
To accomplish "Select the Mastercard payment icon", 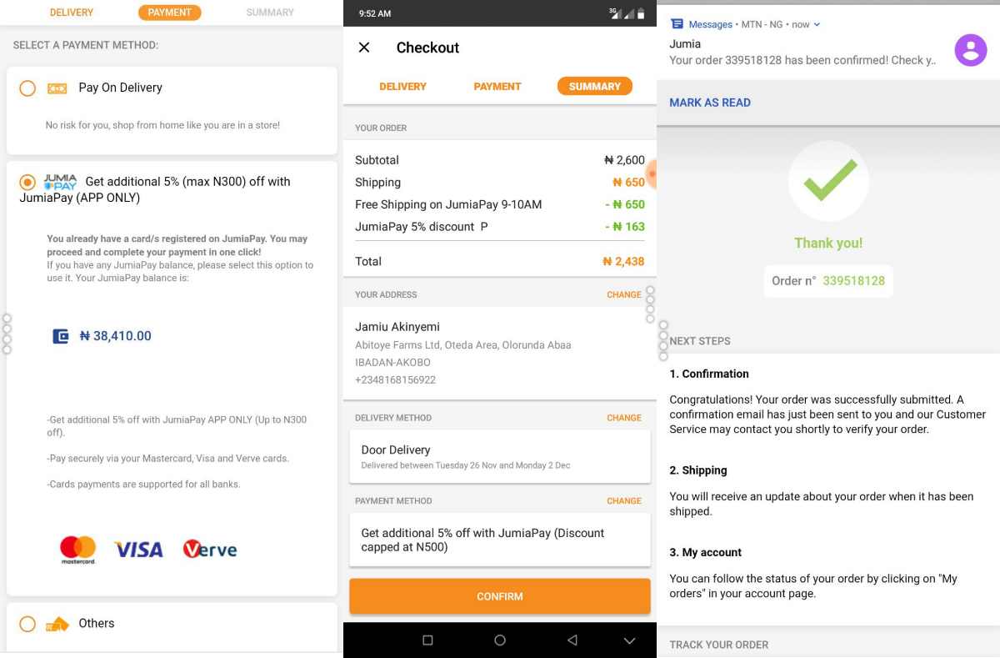I will pos(77,548).
